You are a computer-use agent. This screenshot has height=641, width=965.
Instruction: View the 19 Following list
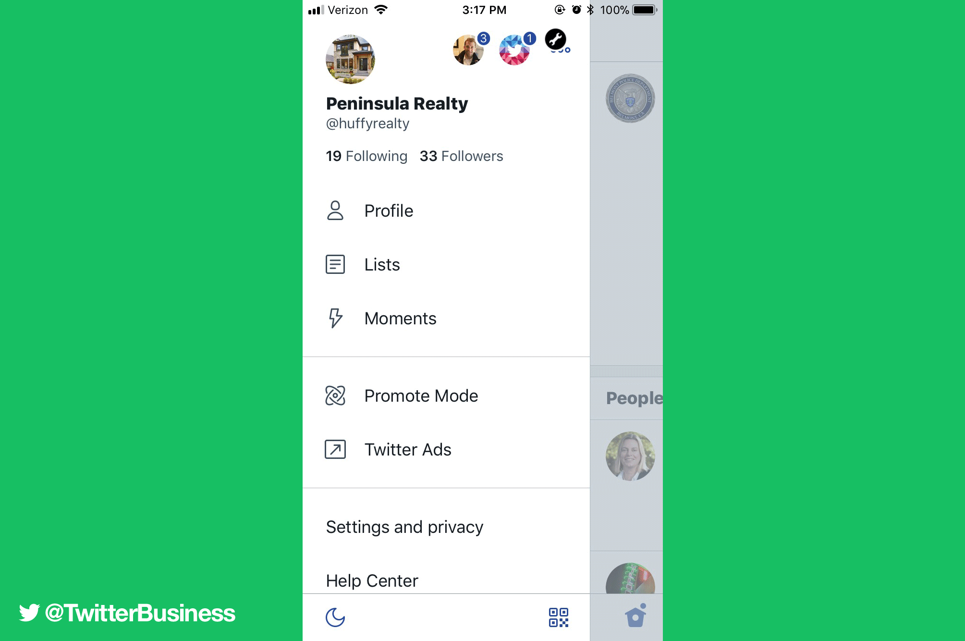pos(366,156)
